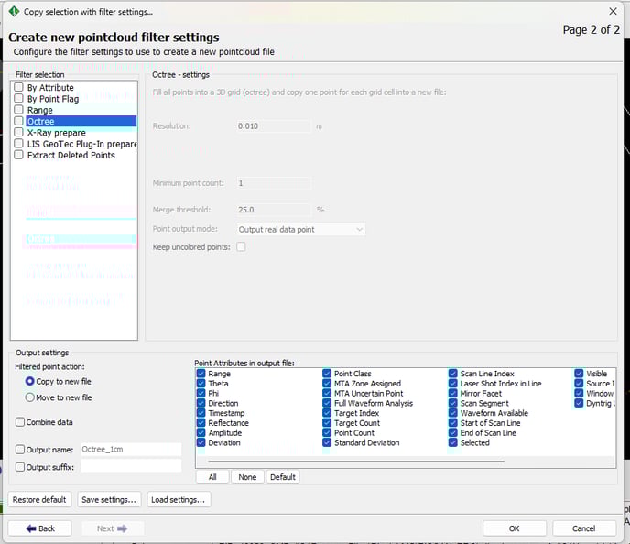Image resolution: width=630 pixels, height=544 pixels.
Task: Toggle the Range filter checkbox
Action: (18, 110)
